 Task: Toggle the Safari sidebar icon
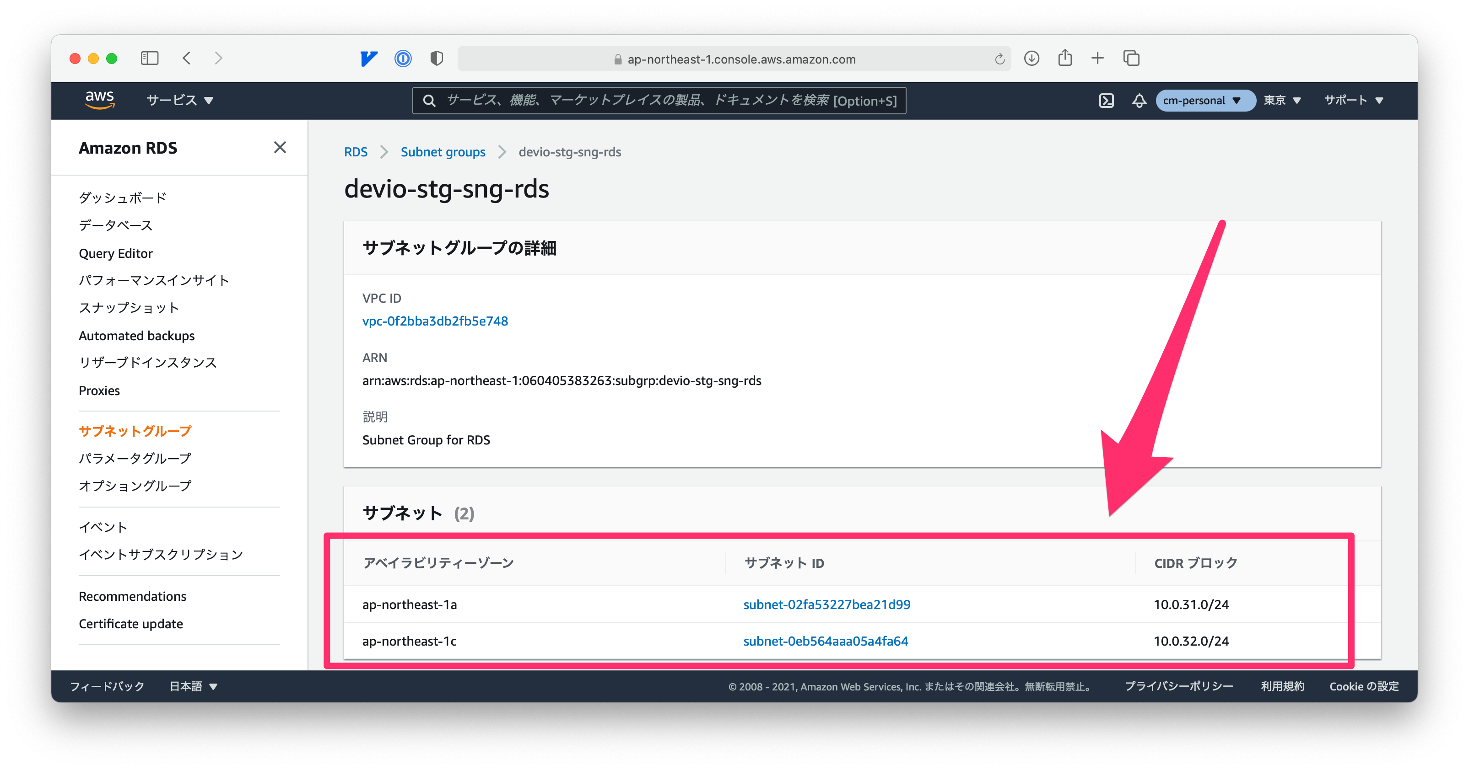click(x=149, y=58)
